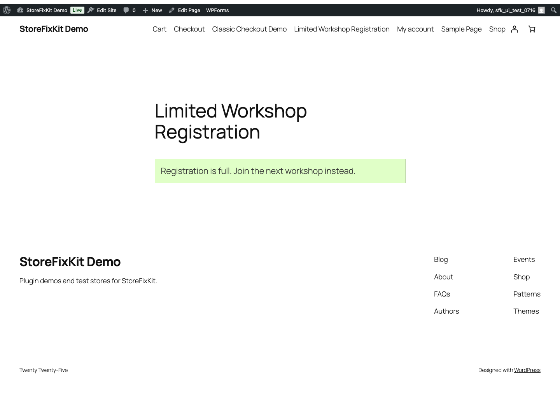
Task: Open Shop link in header navigation
Action: pos(497,29)
